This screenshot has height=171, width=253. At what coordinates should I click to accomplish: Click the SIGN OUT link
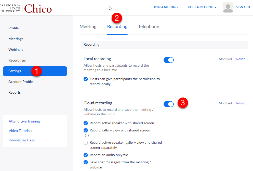(x=243, y=7)
